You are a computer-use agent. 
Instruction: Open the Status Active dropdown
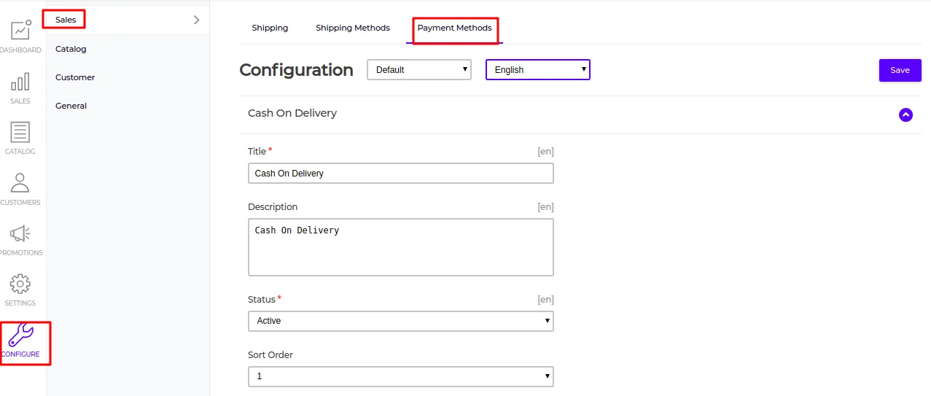[400, 321]
